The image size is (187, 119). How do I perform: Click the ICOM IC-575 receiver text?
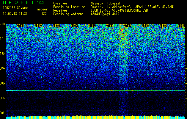coord(119,10)
